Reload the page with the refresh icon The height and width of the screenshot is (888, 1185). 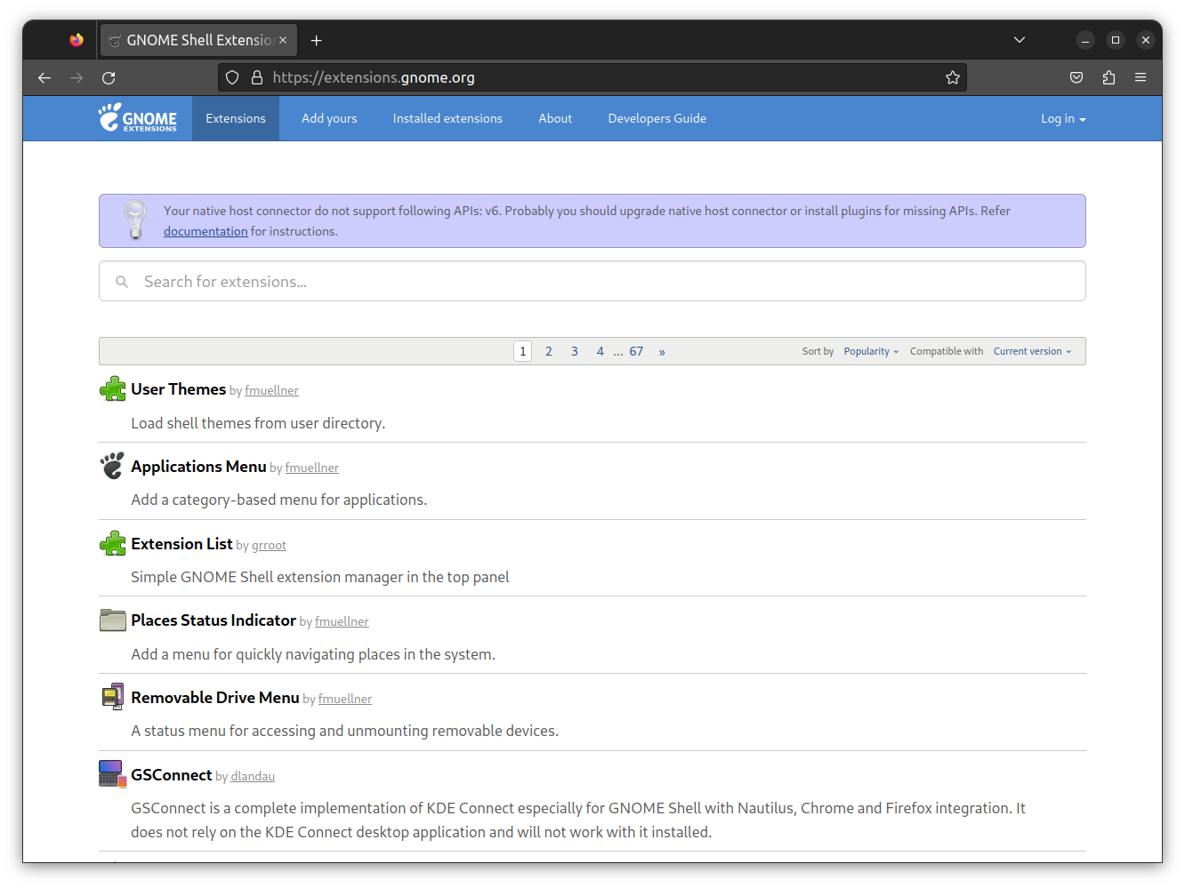[109, 78]
